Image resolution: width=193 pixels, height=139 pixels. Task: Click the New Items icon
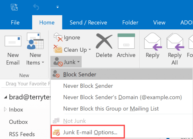[35, 41]
